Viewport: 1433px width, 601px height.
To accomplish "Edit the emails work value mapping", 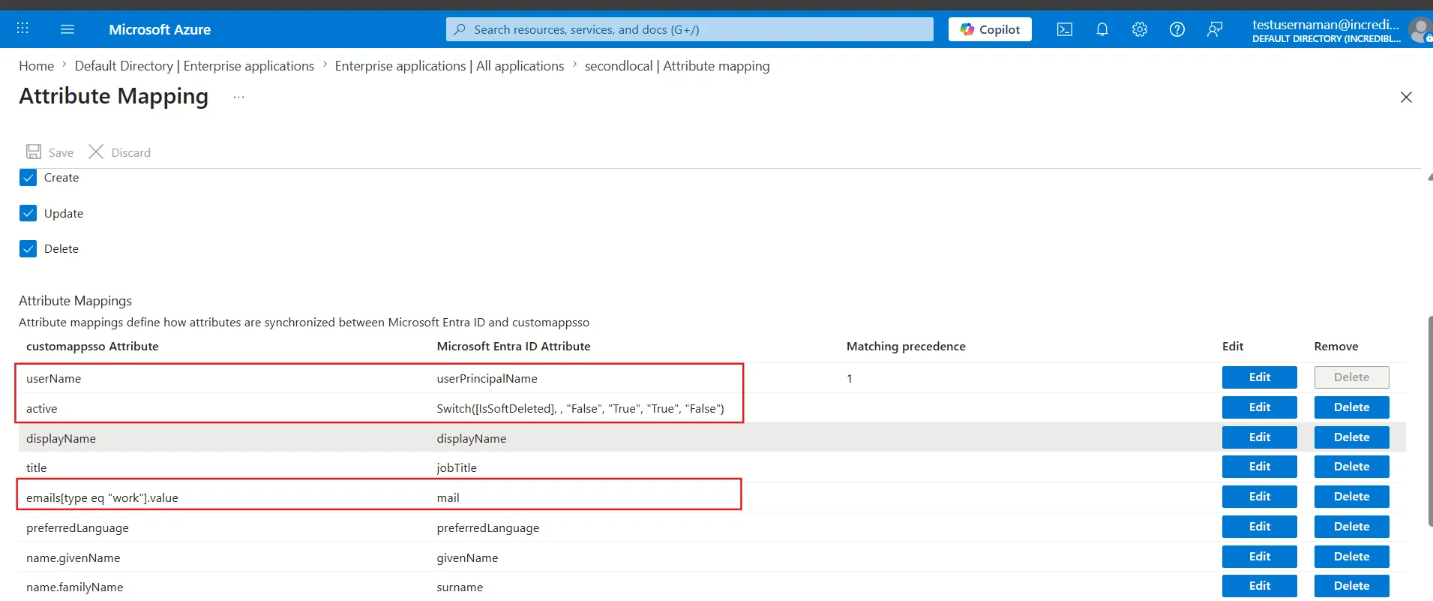I will pos(1259,497).
